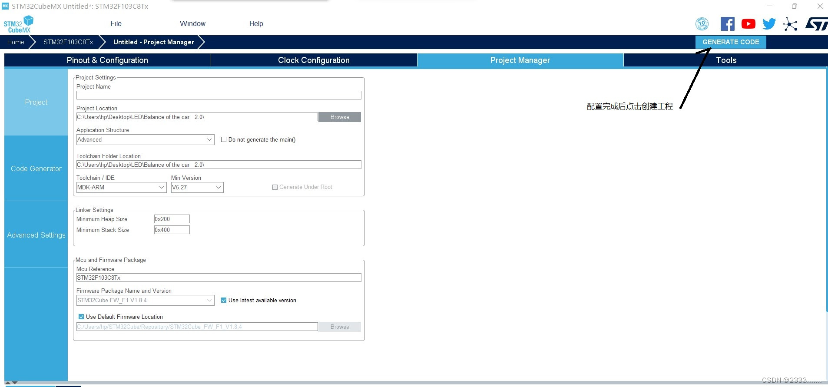Uncheck Use Default Firmware Location

[81, 317]
